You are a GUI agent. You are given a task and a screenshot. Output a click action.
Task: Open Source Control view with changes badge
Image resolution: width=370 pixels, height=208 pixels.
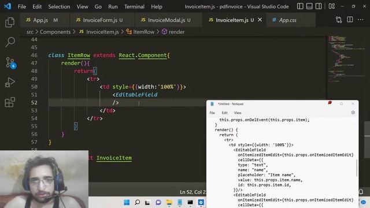(x=10, y=63)
